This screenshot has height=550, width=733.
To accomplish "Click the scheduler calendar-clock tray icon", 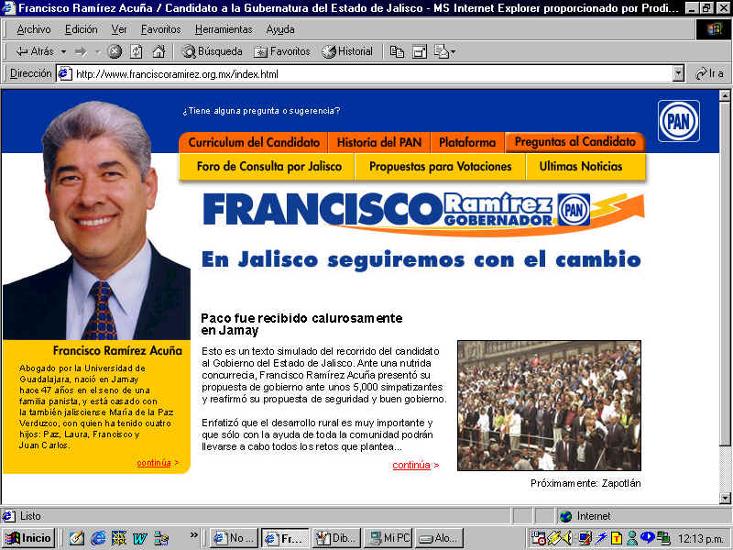I will (539, 538).
